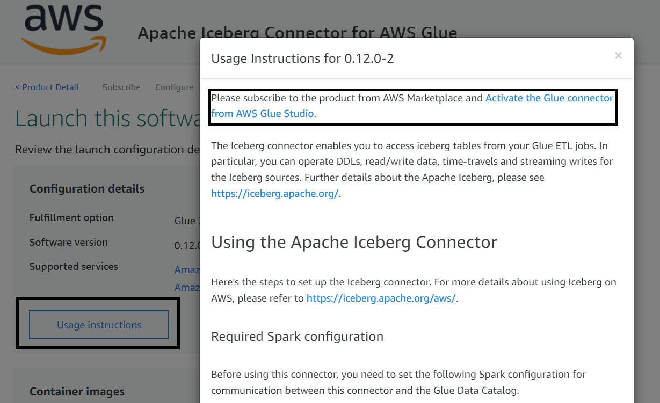Click the first Supported services link
The width and height of the screenshot is (660, 403).
(187, 269)
